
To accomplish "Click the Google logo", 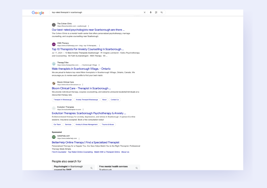I will [38, 13].
